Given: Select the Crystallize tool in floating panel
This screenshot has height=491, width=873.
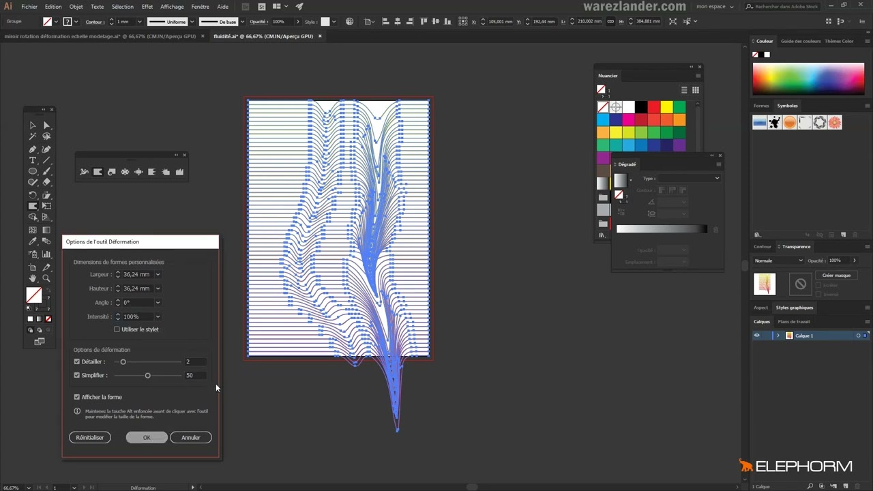Looking at the screenshot, I should [166, 172].
